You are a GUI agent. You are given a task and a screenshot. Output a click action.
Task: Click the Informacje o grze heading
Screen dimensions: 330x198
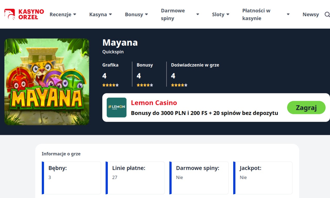61,154
